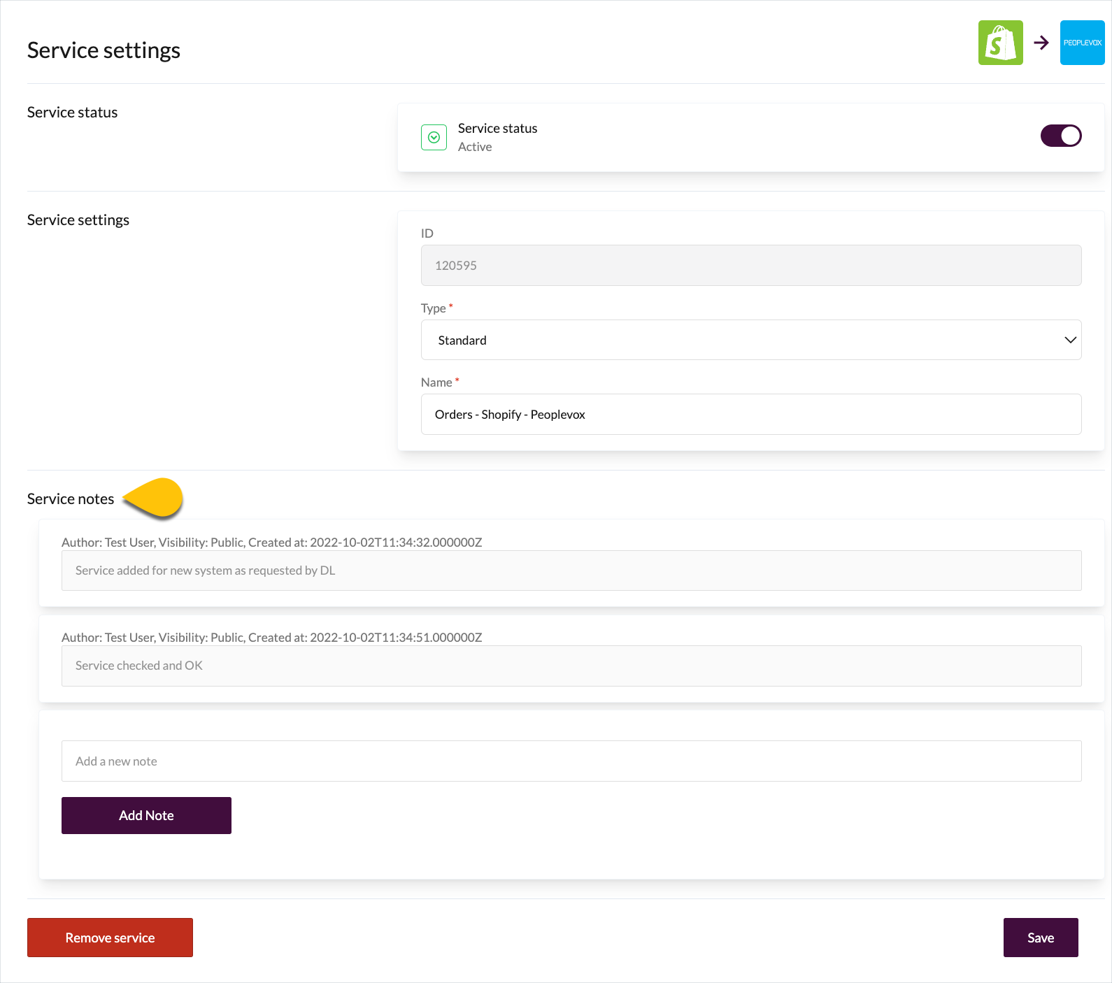1112x983 pixels.
Task: Click the Shopify logo icon
Action: [1000, 43]
